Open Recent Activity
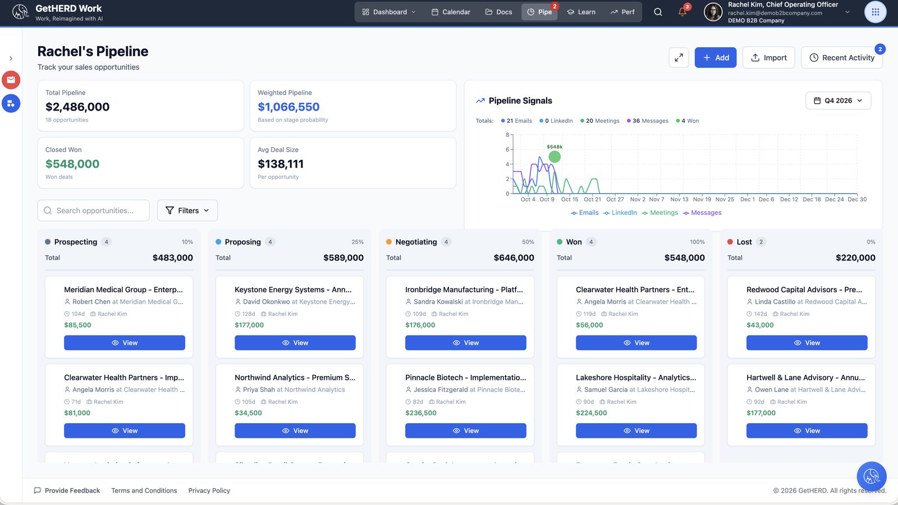898x505 pixels. point(842,57)
